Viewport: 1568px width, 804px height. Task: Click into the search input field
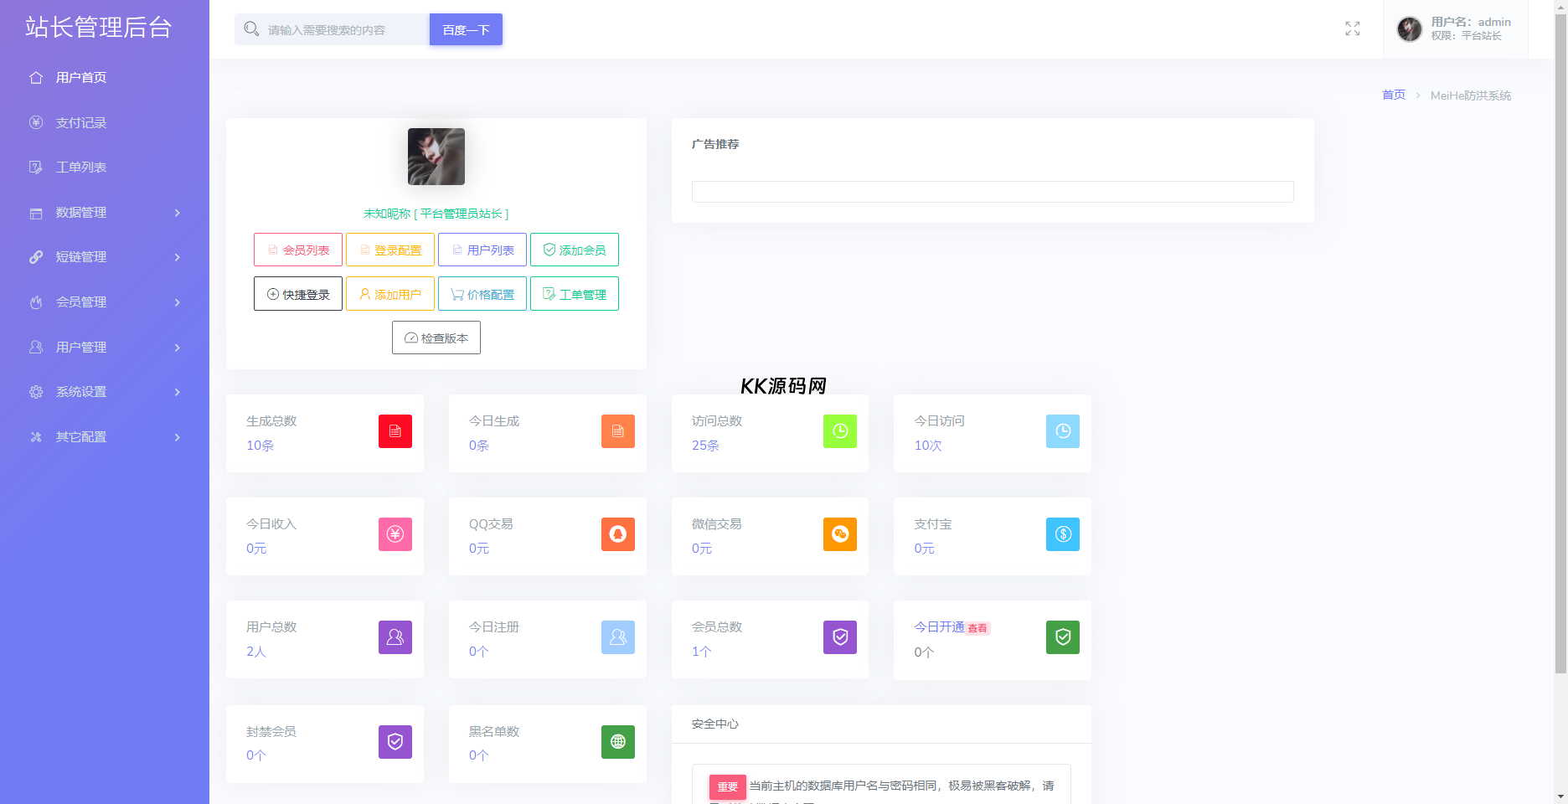[x=343, y=30]
